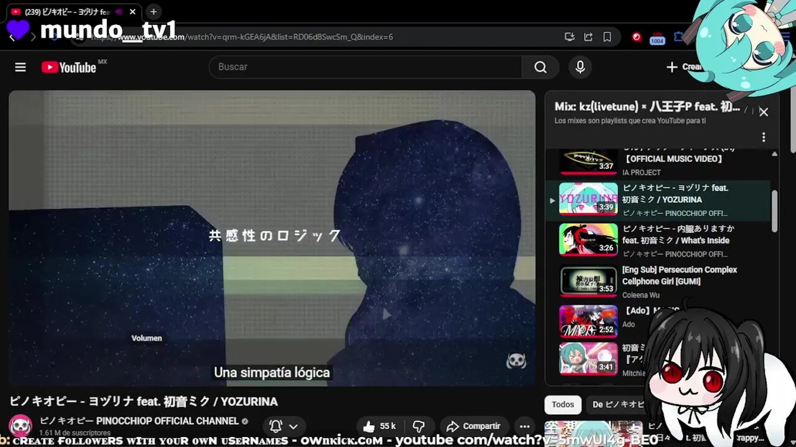Click the share page icon in the address bar
The width and height of the screenshot is (796, 447).
[588, 37]
